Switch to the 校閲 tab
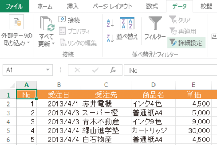Screen dimensions: 217x145 (207, 7)
